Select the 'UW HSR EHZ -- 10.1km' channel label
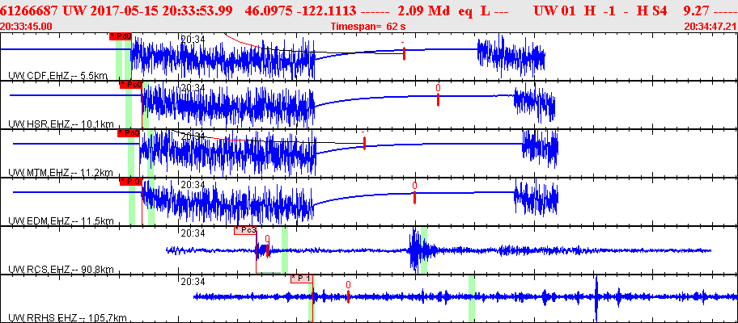 point(61,124)
